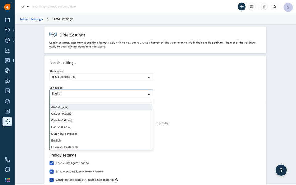Select Danish (Dansk) from the language list

[x=61, y=127]
